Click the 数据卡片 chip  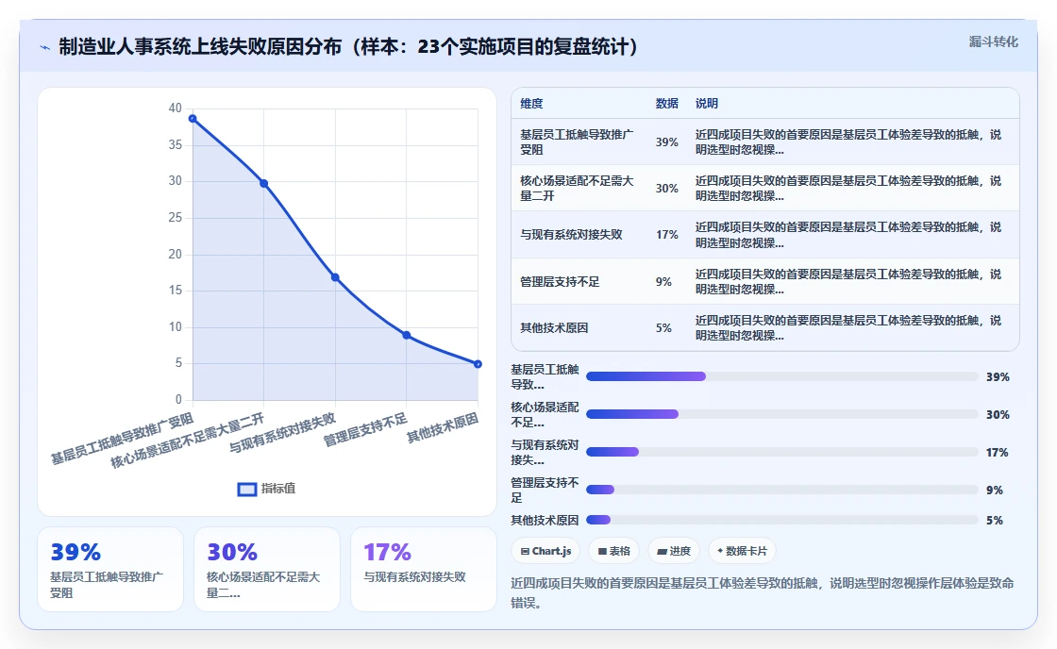(742, 551)
